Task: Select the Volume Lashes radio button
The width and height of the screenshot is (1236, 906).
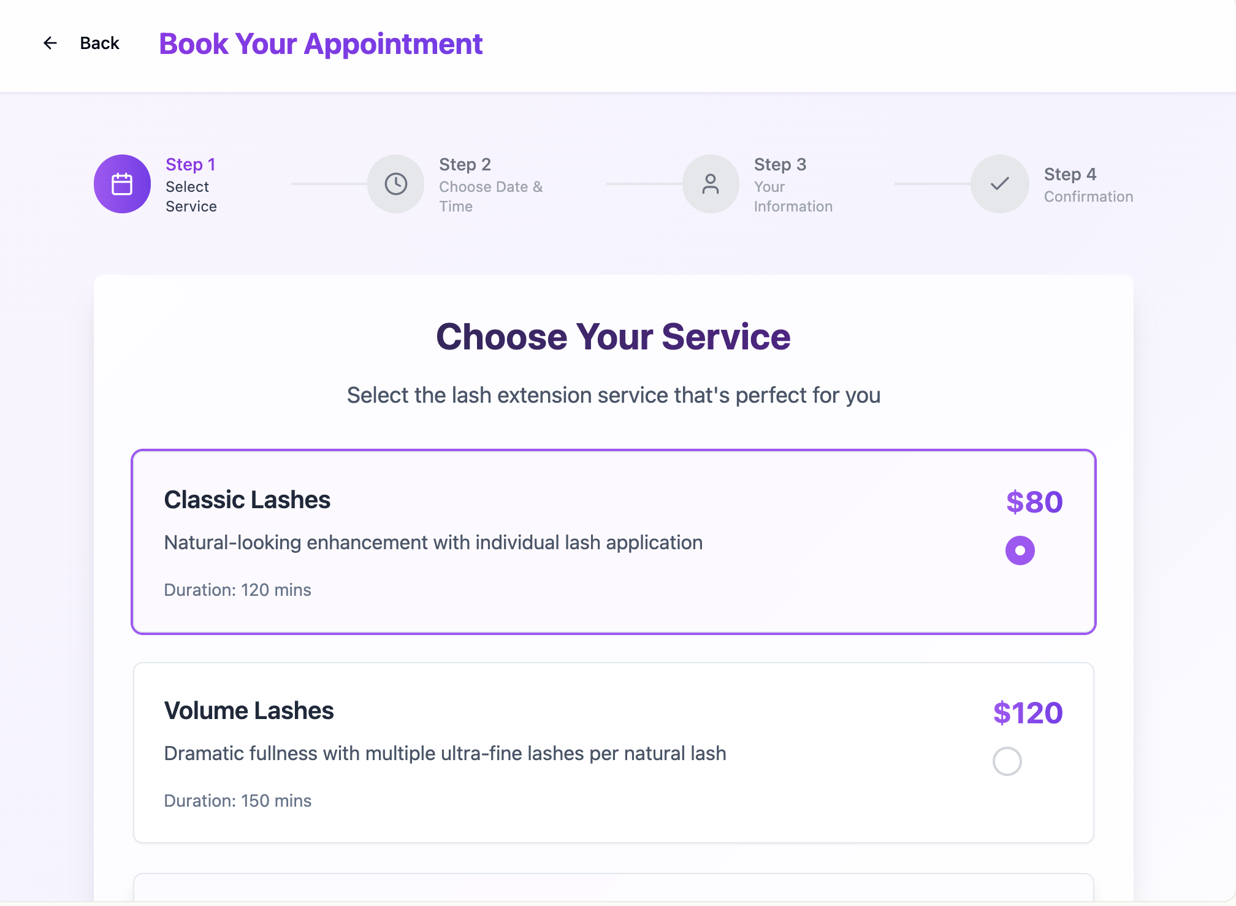Action: (x=1007, y=761)
